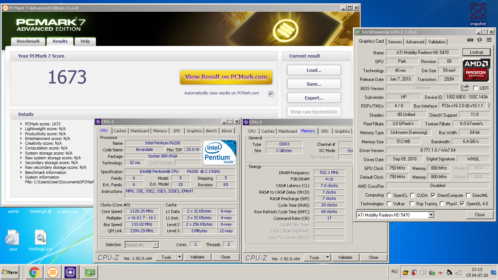Click the Start button labeled Пуск
The image size is (498, 280).
10,272
